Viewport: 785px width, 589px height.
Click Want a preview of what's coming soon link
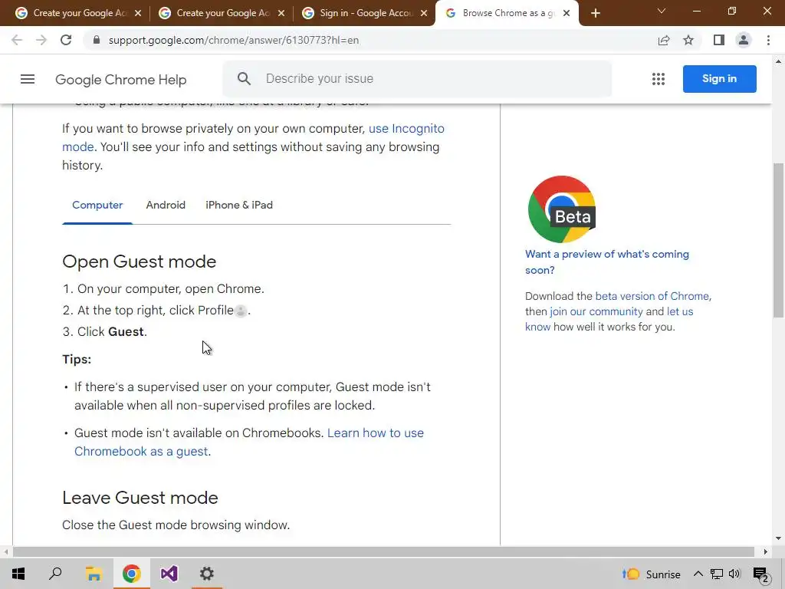tap(607, 262)
